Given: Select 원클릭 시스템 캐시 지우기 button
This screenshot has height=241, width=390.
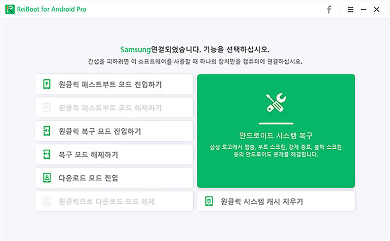Looking at the screenshot, I should (276, 201).
